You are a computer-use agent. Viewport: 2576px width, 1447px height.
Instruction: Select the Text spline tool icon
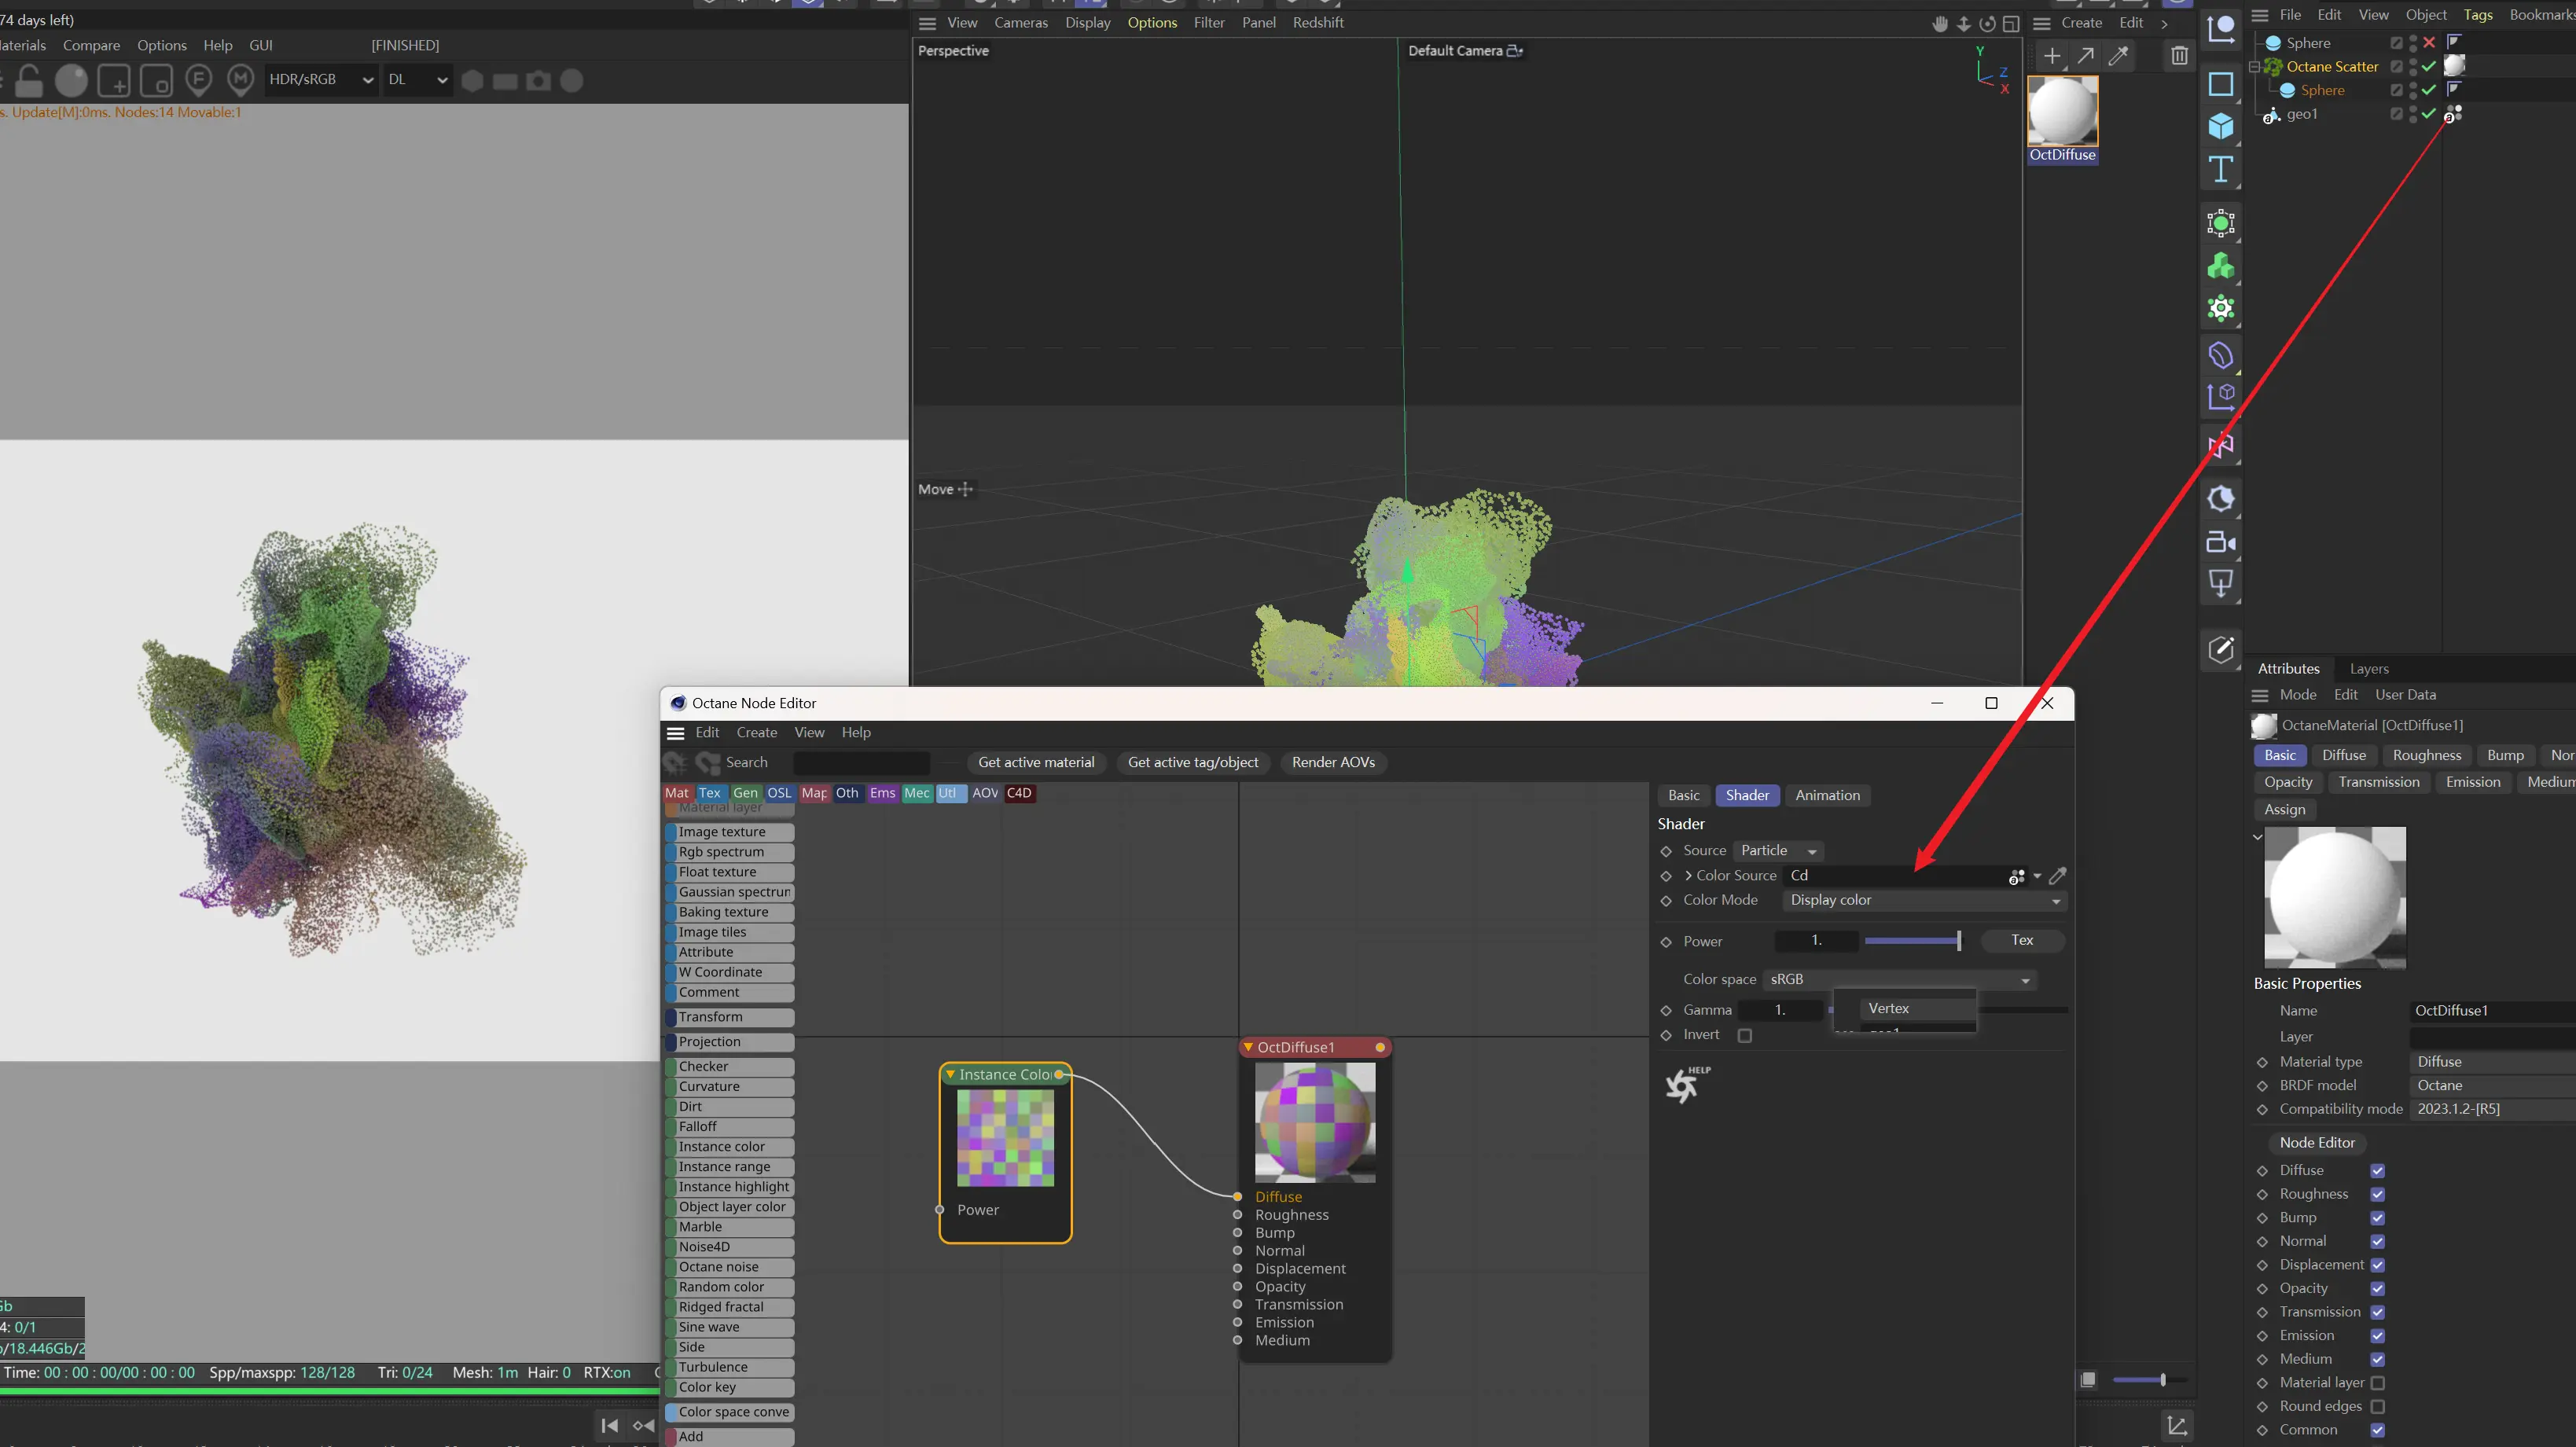2220,170
